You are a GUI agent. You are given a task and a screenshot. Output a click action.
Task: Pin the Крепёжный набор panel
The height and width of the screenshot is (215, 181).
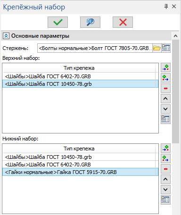click(166, 7)
